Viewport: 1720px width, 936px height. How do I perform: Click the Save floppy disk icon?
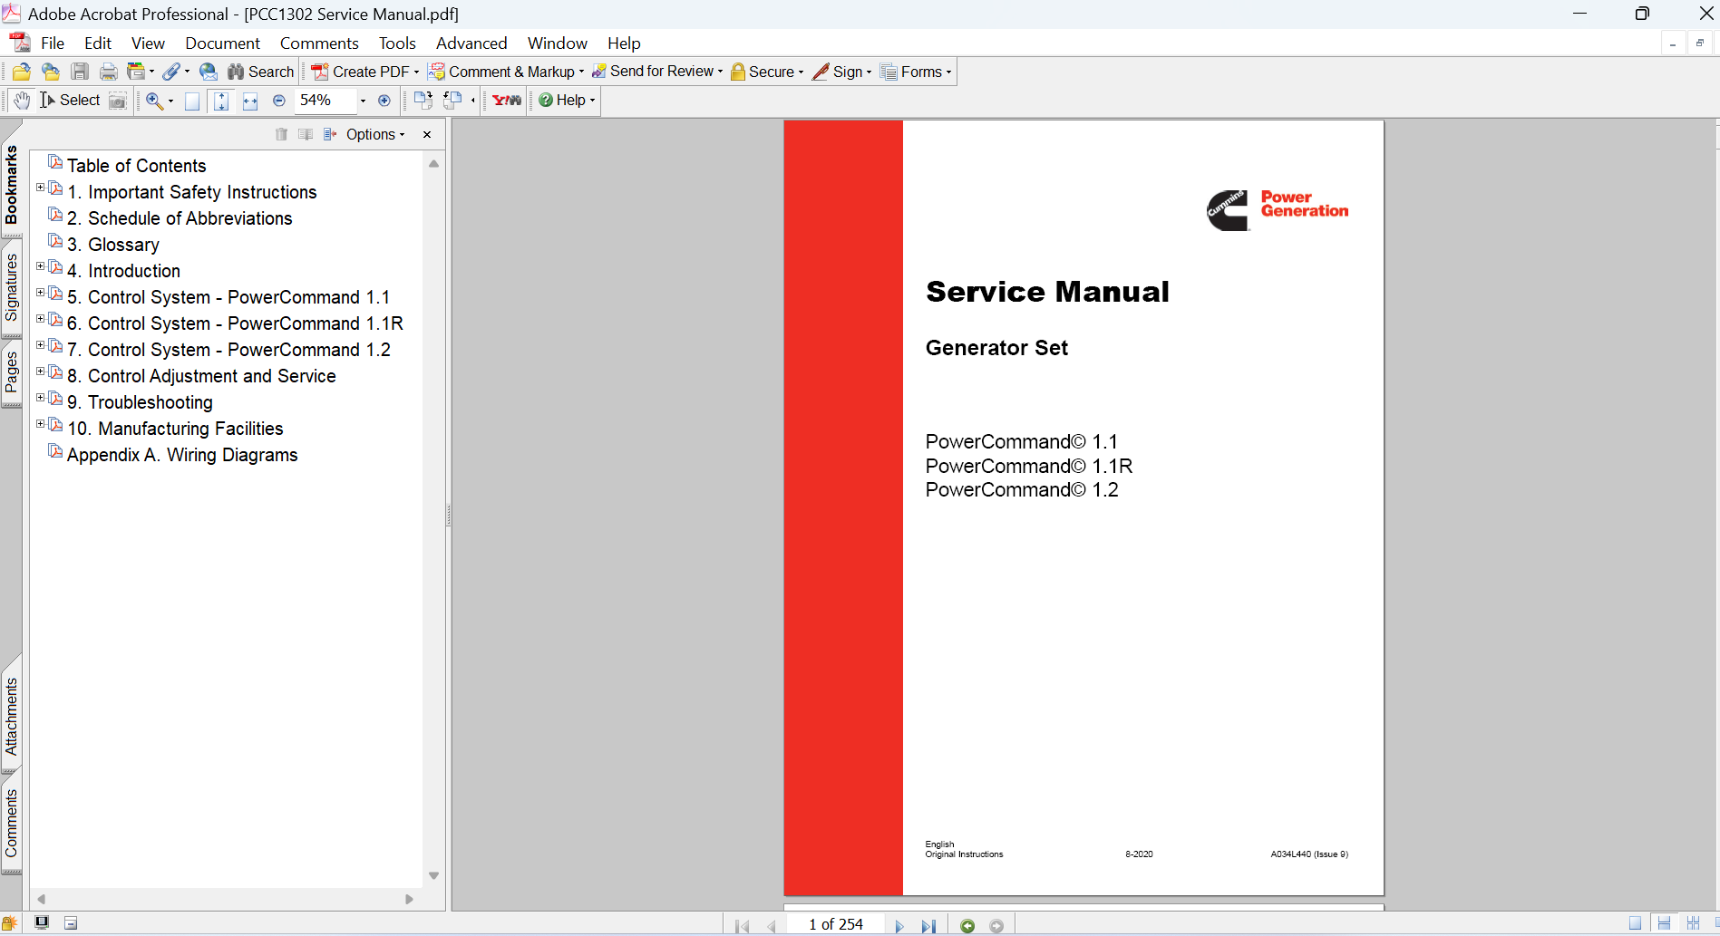click(80, 72)
